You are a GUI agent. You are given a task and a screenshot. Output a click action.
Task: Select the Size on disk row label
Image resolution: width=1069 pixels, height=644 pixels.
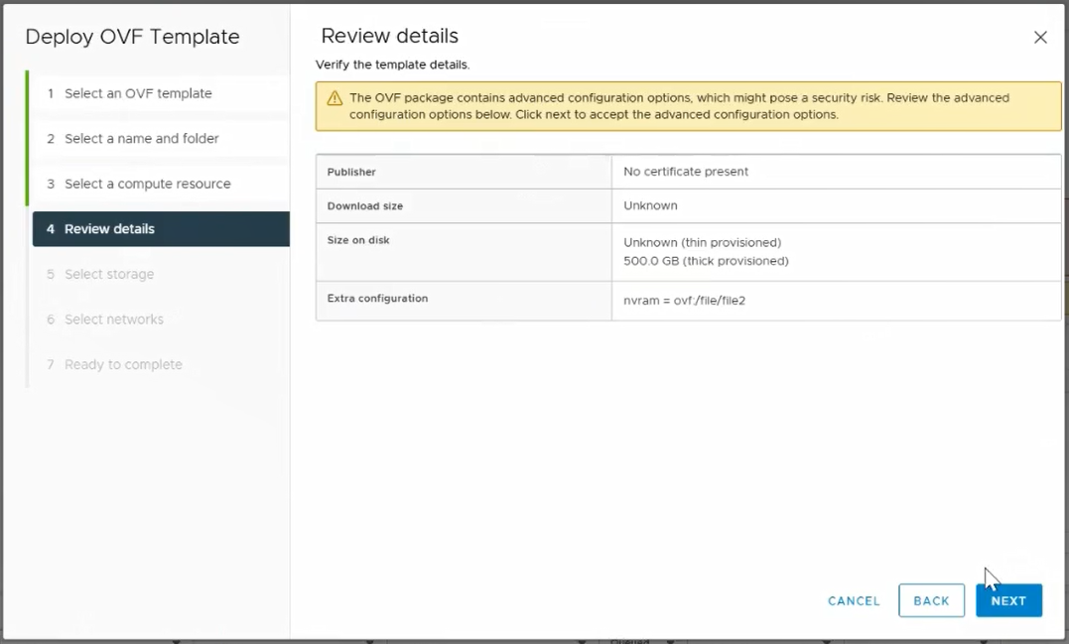pos(358,240)
